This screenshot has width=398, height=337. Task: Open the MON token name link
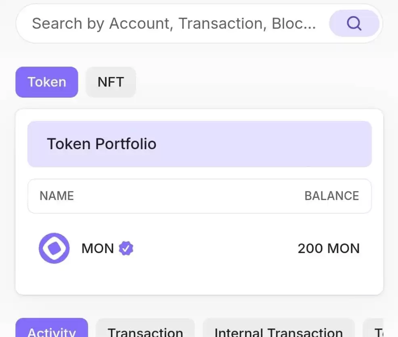[97, 248]
